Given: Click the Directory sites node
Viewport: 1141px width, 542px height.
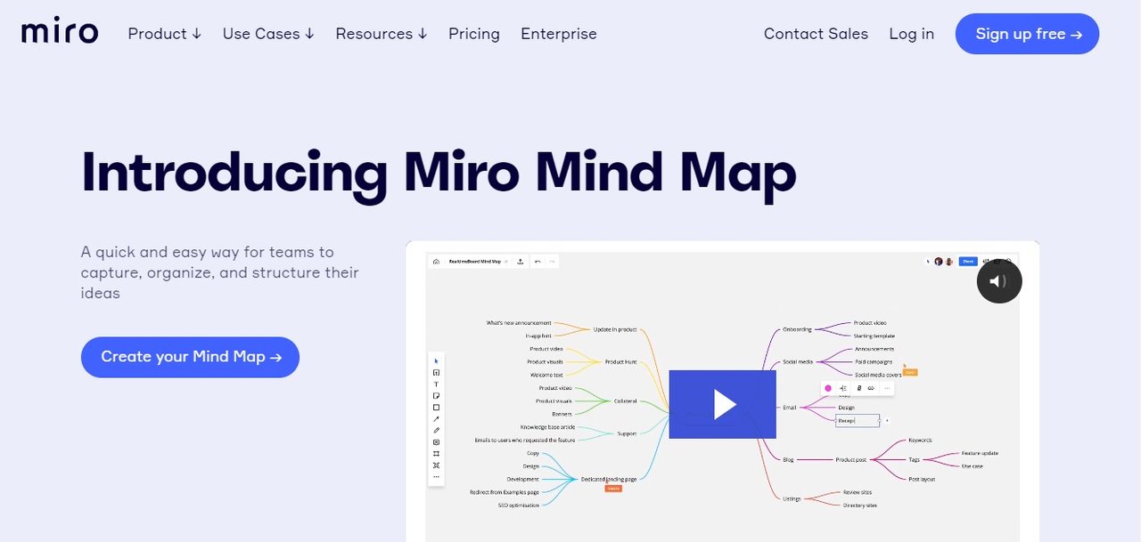Looking at the screenshot, I should point(860,505).
